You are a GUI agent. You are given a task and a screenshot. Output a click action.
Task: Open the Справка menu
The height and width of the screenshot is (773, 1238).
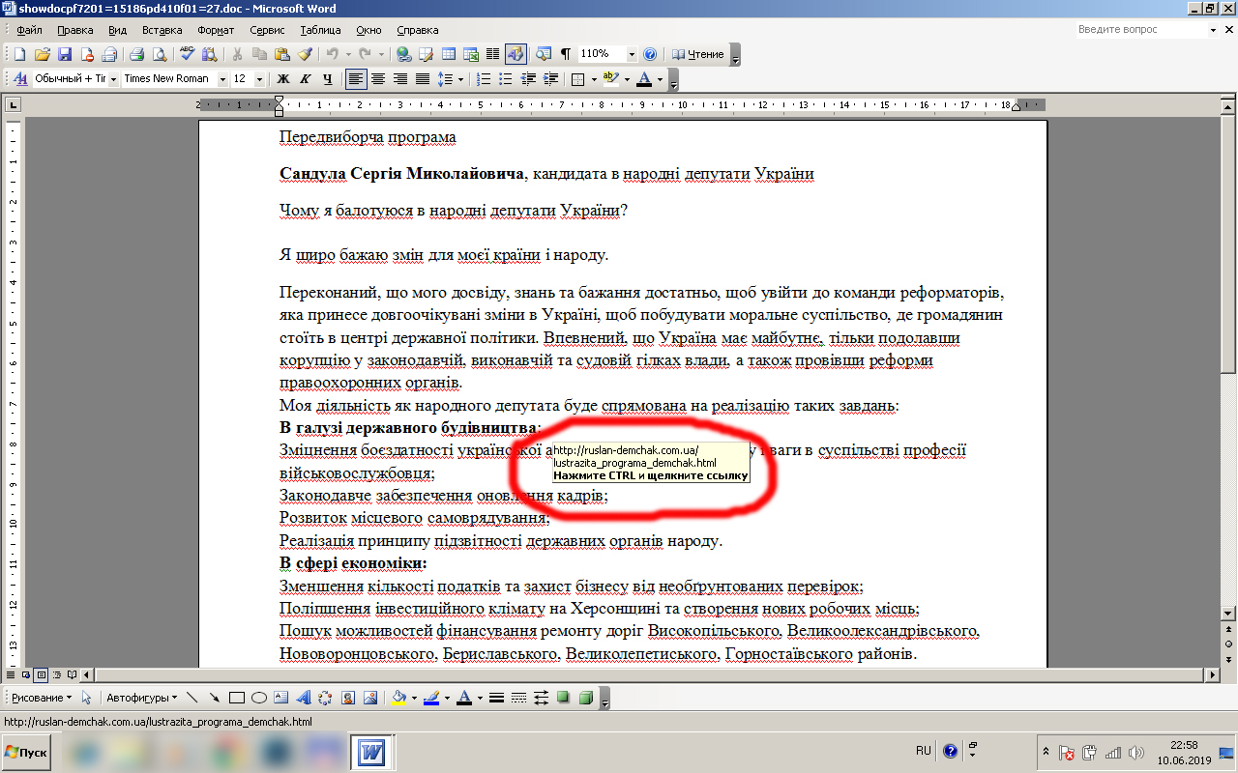coord(417,30)
